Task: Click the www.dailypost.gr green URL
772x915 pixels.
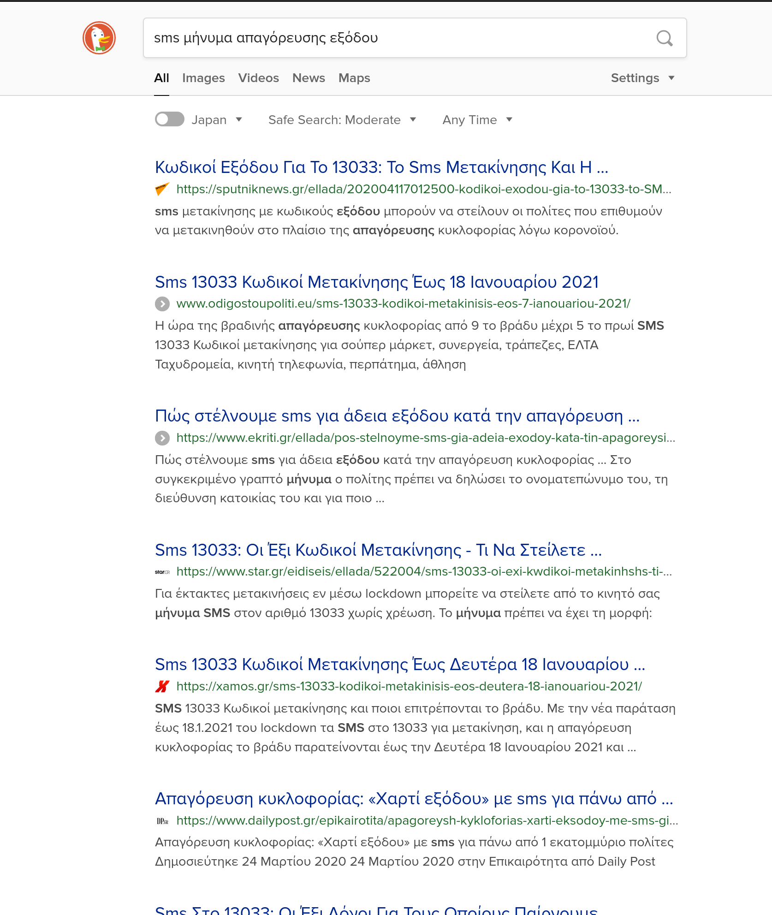Action: [428, 820]
